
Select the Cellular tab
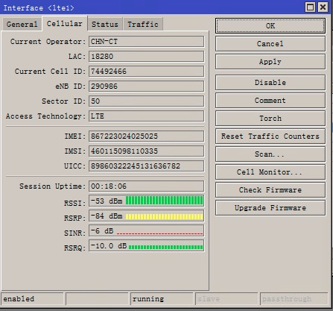(65, 24)
